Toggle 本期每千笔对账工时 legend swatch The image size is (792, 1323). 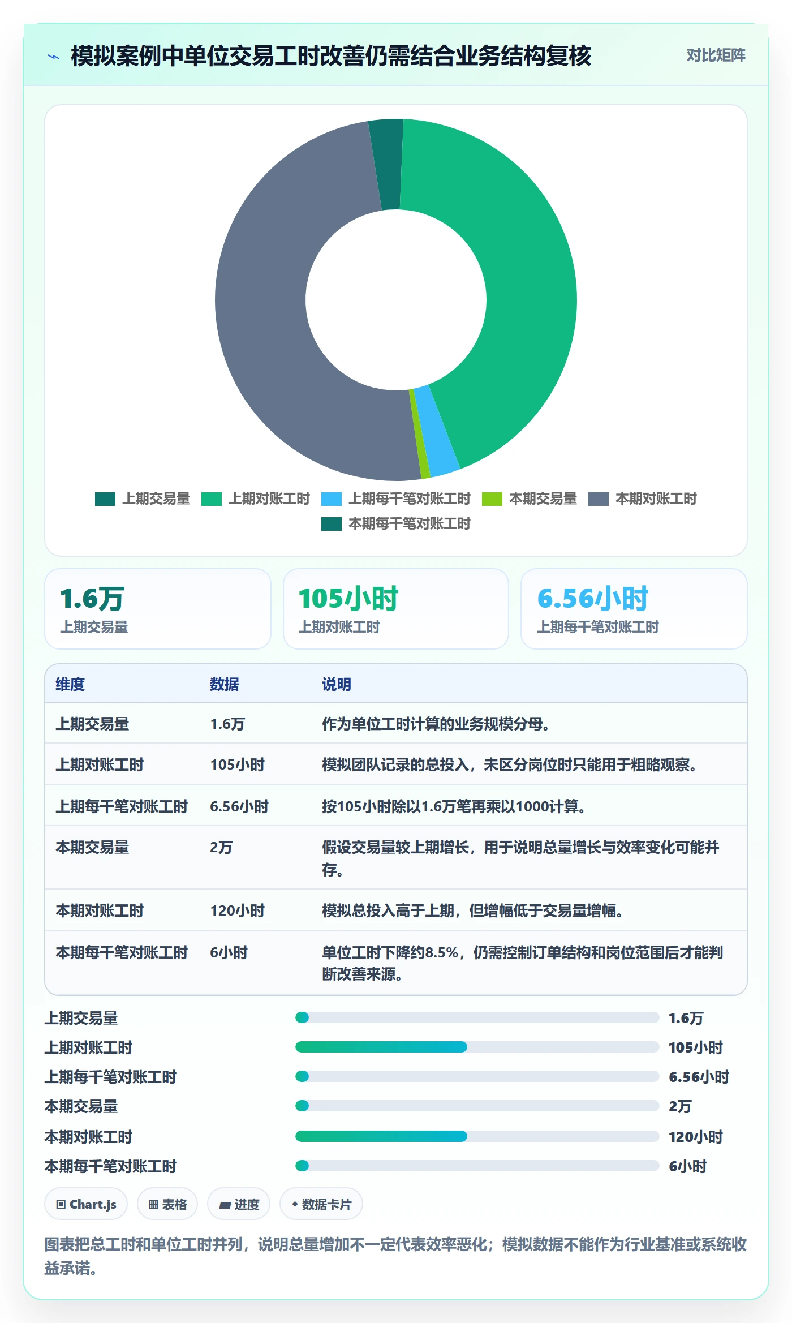332,523
